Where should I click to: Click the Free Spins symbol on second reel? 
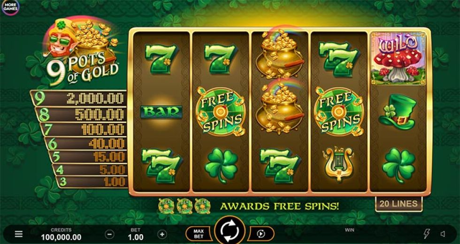[x=221, y=112]
